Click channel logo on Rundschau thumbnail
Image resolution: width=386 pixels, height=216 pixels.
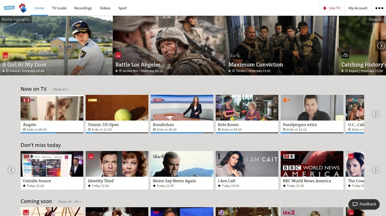159,100
